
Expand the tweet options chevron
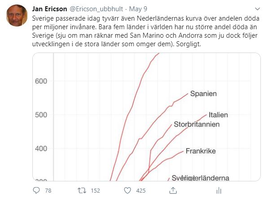(257, 9)
